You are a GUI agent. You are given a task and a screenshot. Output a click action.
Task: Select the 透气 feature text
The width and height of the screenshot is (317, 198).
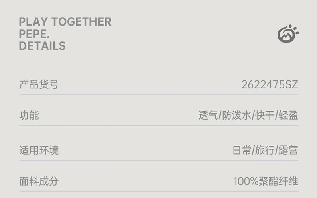pos(208,116)
